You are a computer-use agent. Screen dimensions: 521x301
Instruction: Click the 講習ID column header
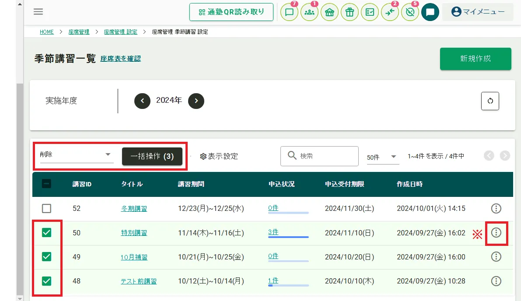coord(82,184)
